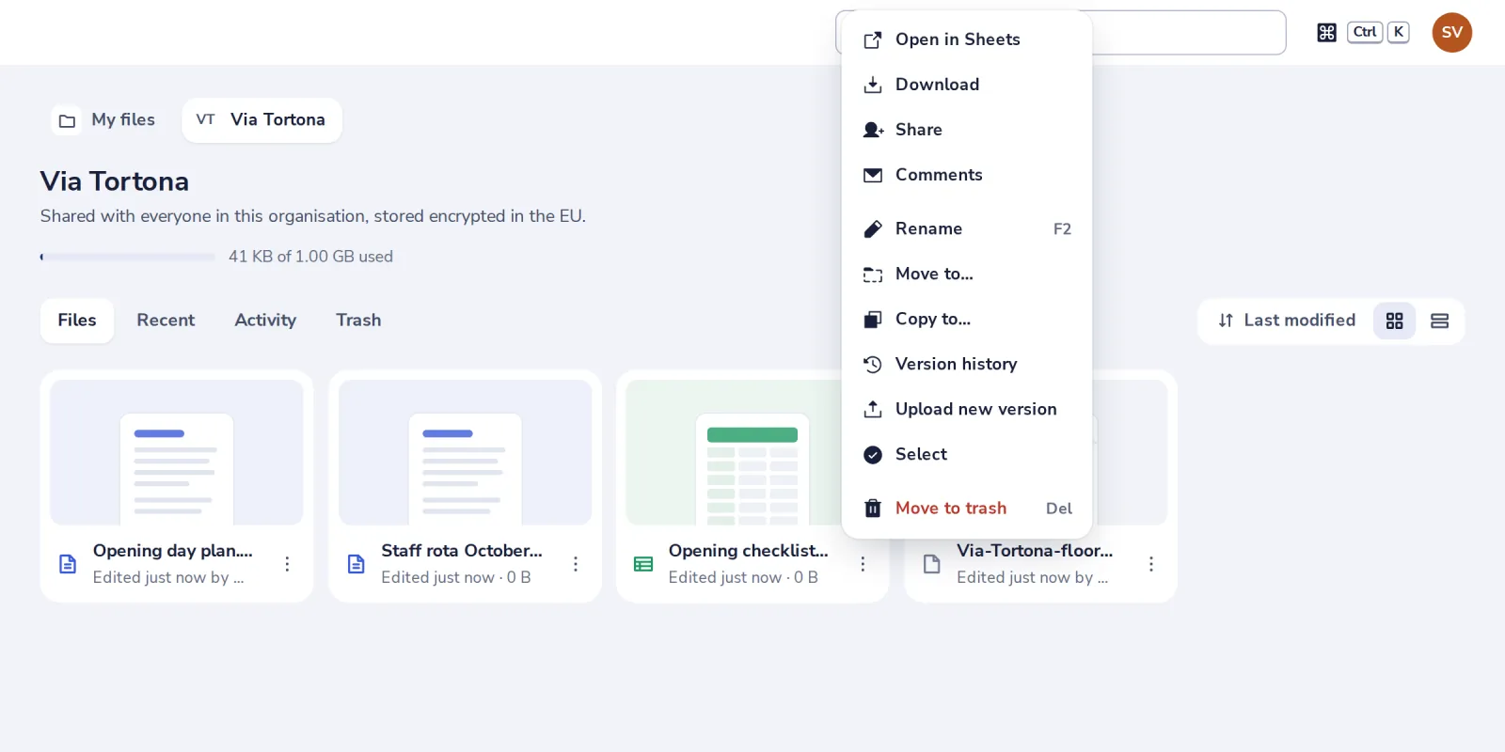Open more options for Opening checklist
The width and height of the screenshot is (1505, 752).
click(863, 564)
